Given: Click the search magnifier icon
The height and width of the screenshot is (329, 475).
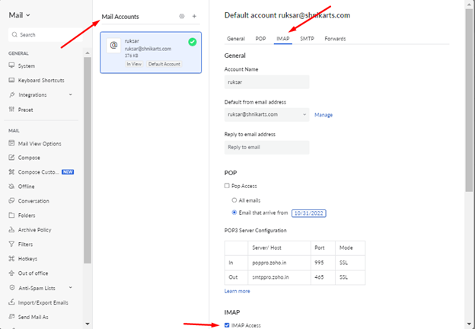Looking at the screenshot, I should [14, 34].
